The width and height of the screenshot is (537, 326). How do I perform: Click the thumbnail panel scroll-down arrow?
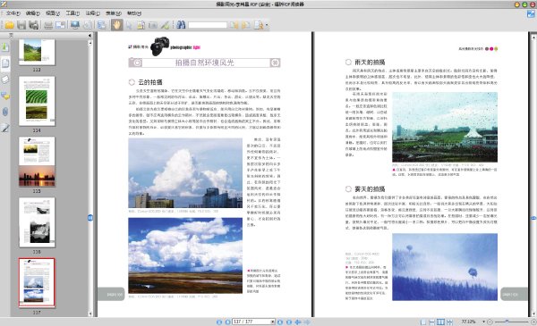point(90,313)
